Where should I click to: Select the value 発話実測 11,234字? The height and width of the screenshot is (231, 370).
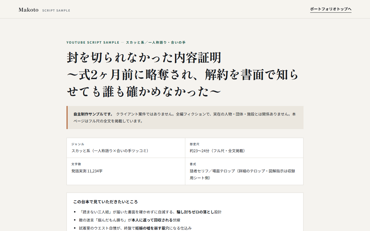(x=87, y=171)
